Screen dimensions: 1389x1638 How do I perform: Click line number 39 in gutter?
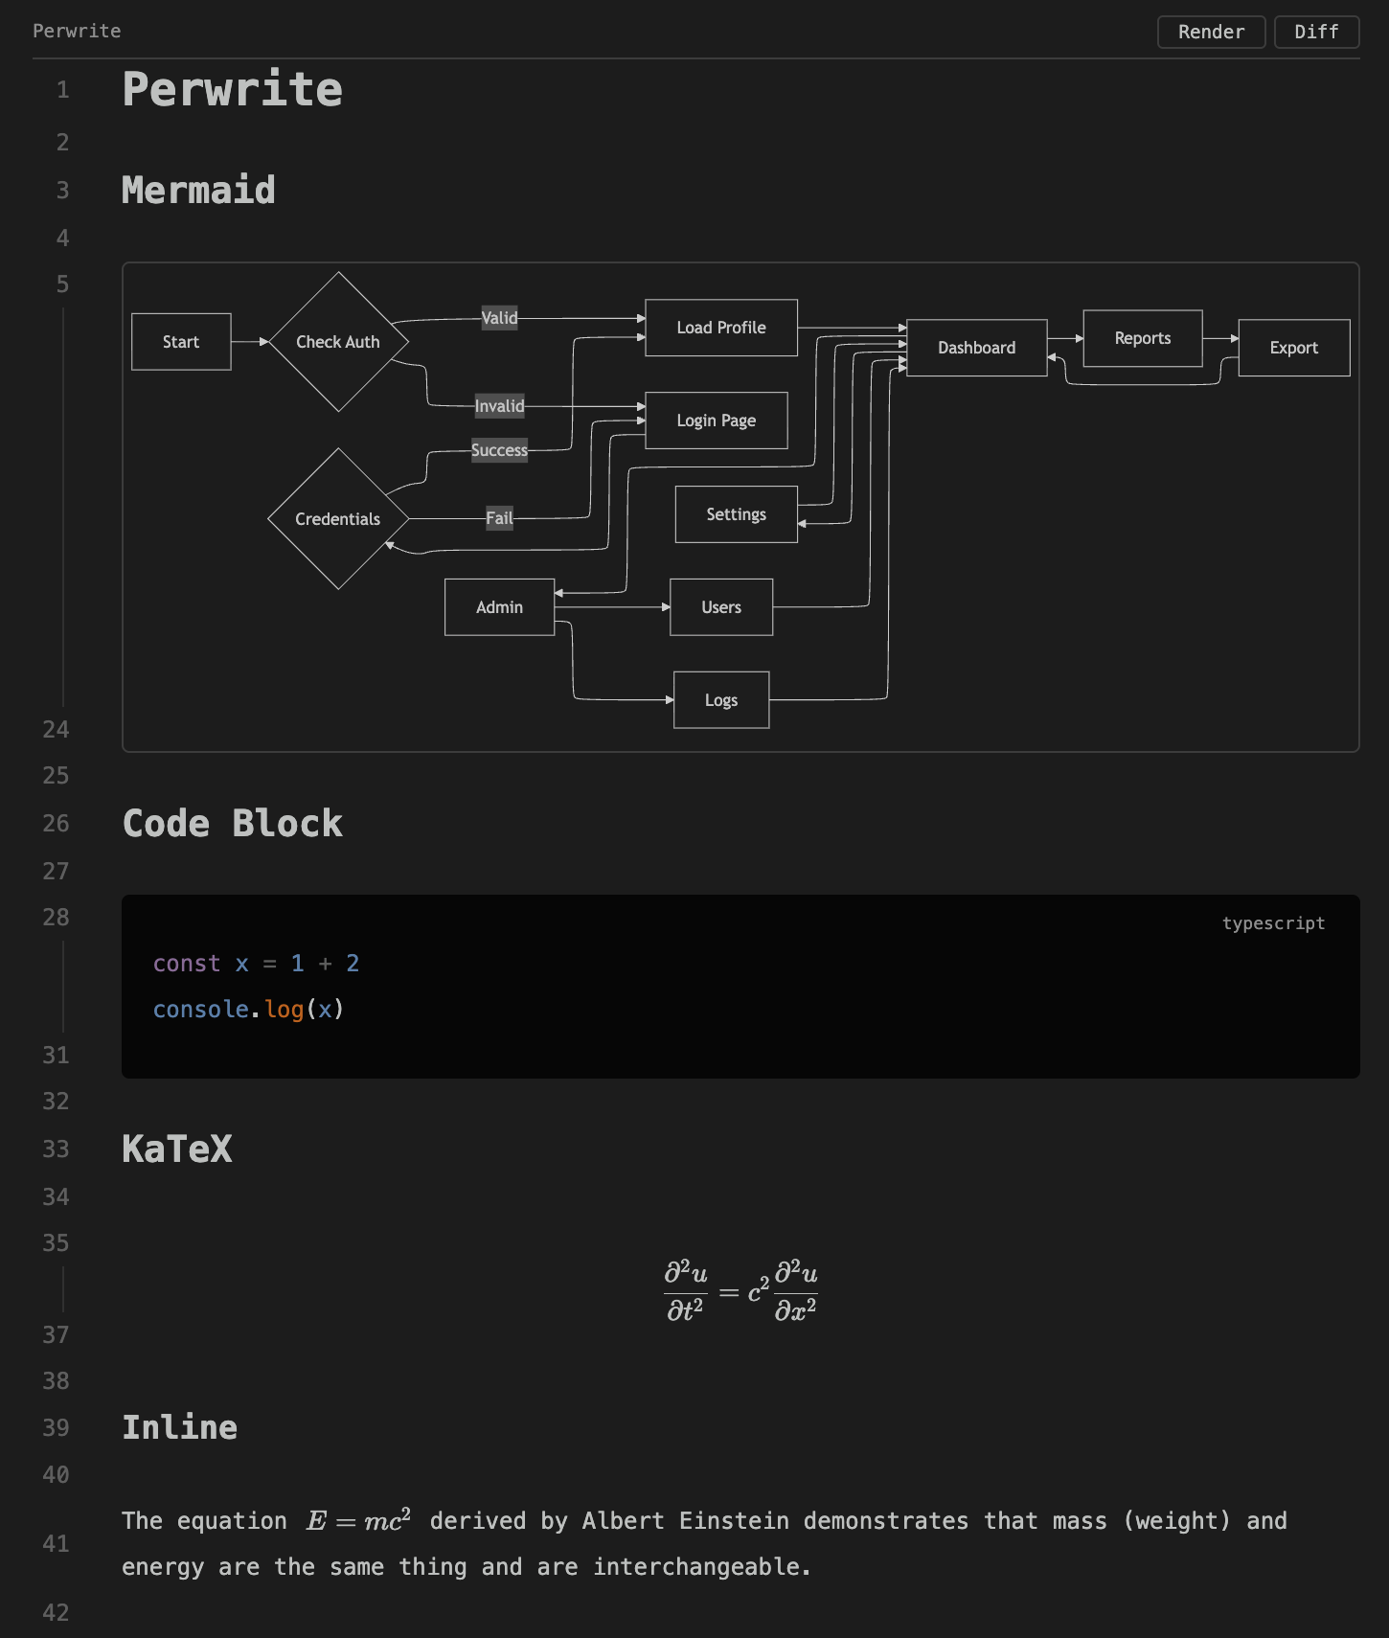coord(56,1428)
